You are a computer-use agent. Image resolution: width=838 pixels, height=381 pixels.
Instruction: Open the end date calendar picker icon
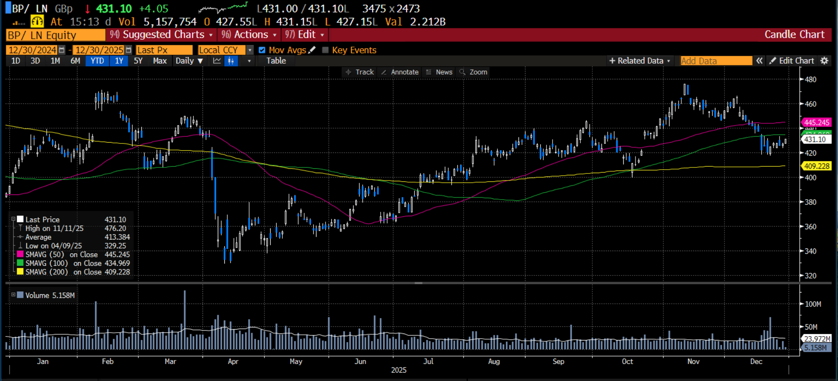[128, 50]
